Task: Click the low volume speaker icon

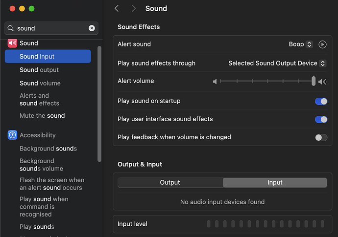Action: tap(215, 82)
